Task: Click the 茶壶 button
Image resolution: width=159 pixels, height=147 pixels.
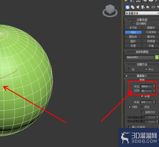Action: click(133, 46)
